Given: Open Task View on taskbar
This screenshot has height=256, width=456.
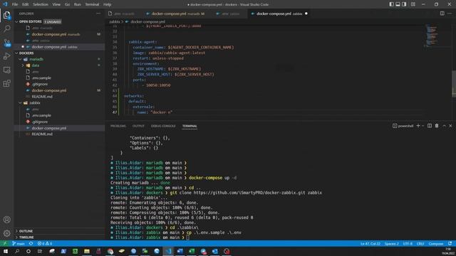Looking at the screenshot, I should [x=40, y=251].
